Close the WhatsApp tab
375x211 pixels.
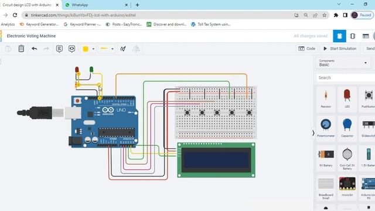point(127,5)
